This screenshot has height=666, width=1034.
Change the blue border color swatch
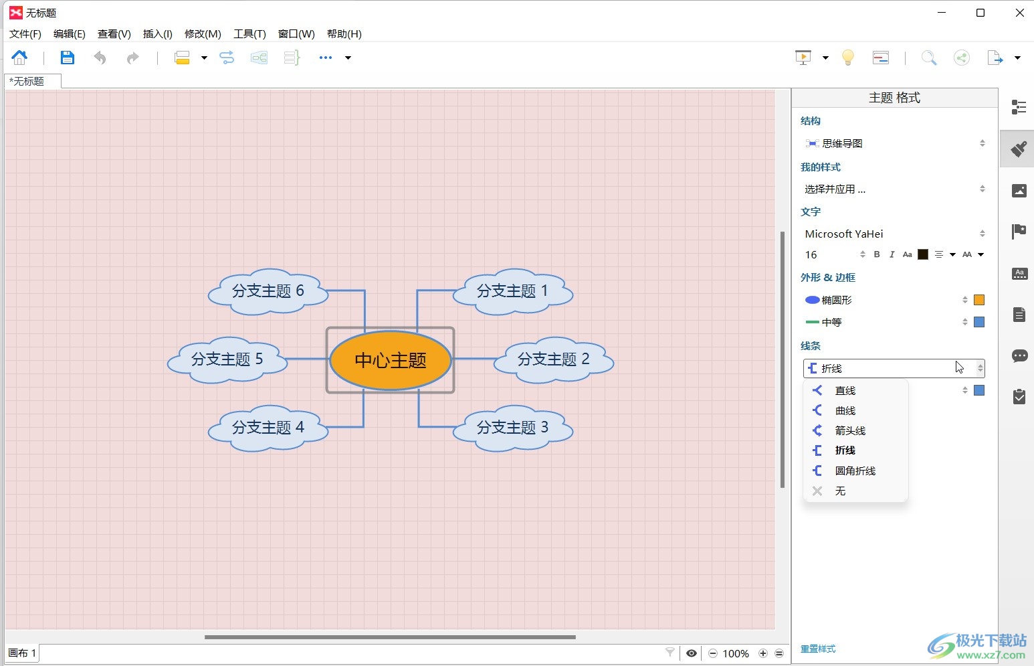click(979, 322)
